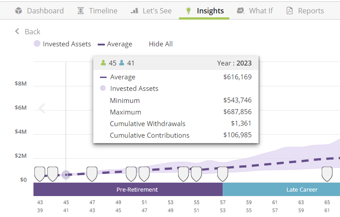Click the Back chevron arrow icon
The width and height of the screenshot is (340, 217).
coord(17,31)
